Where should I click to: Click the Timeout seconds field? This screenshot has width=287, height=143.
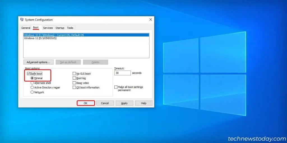122,73
